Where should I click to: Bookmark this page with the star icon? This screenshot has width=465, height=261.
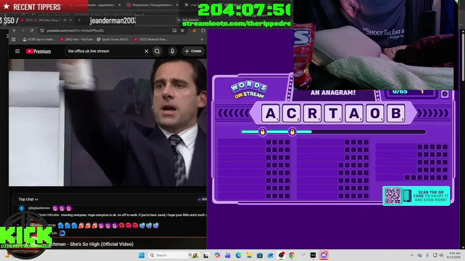[182, 30]
